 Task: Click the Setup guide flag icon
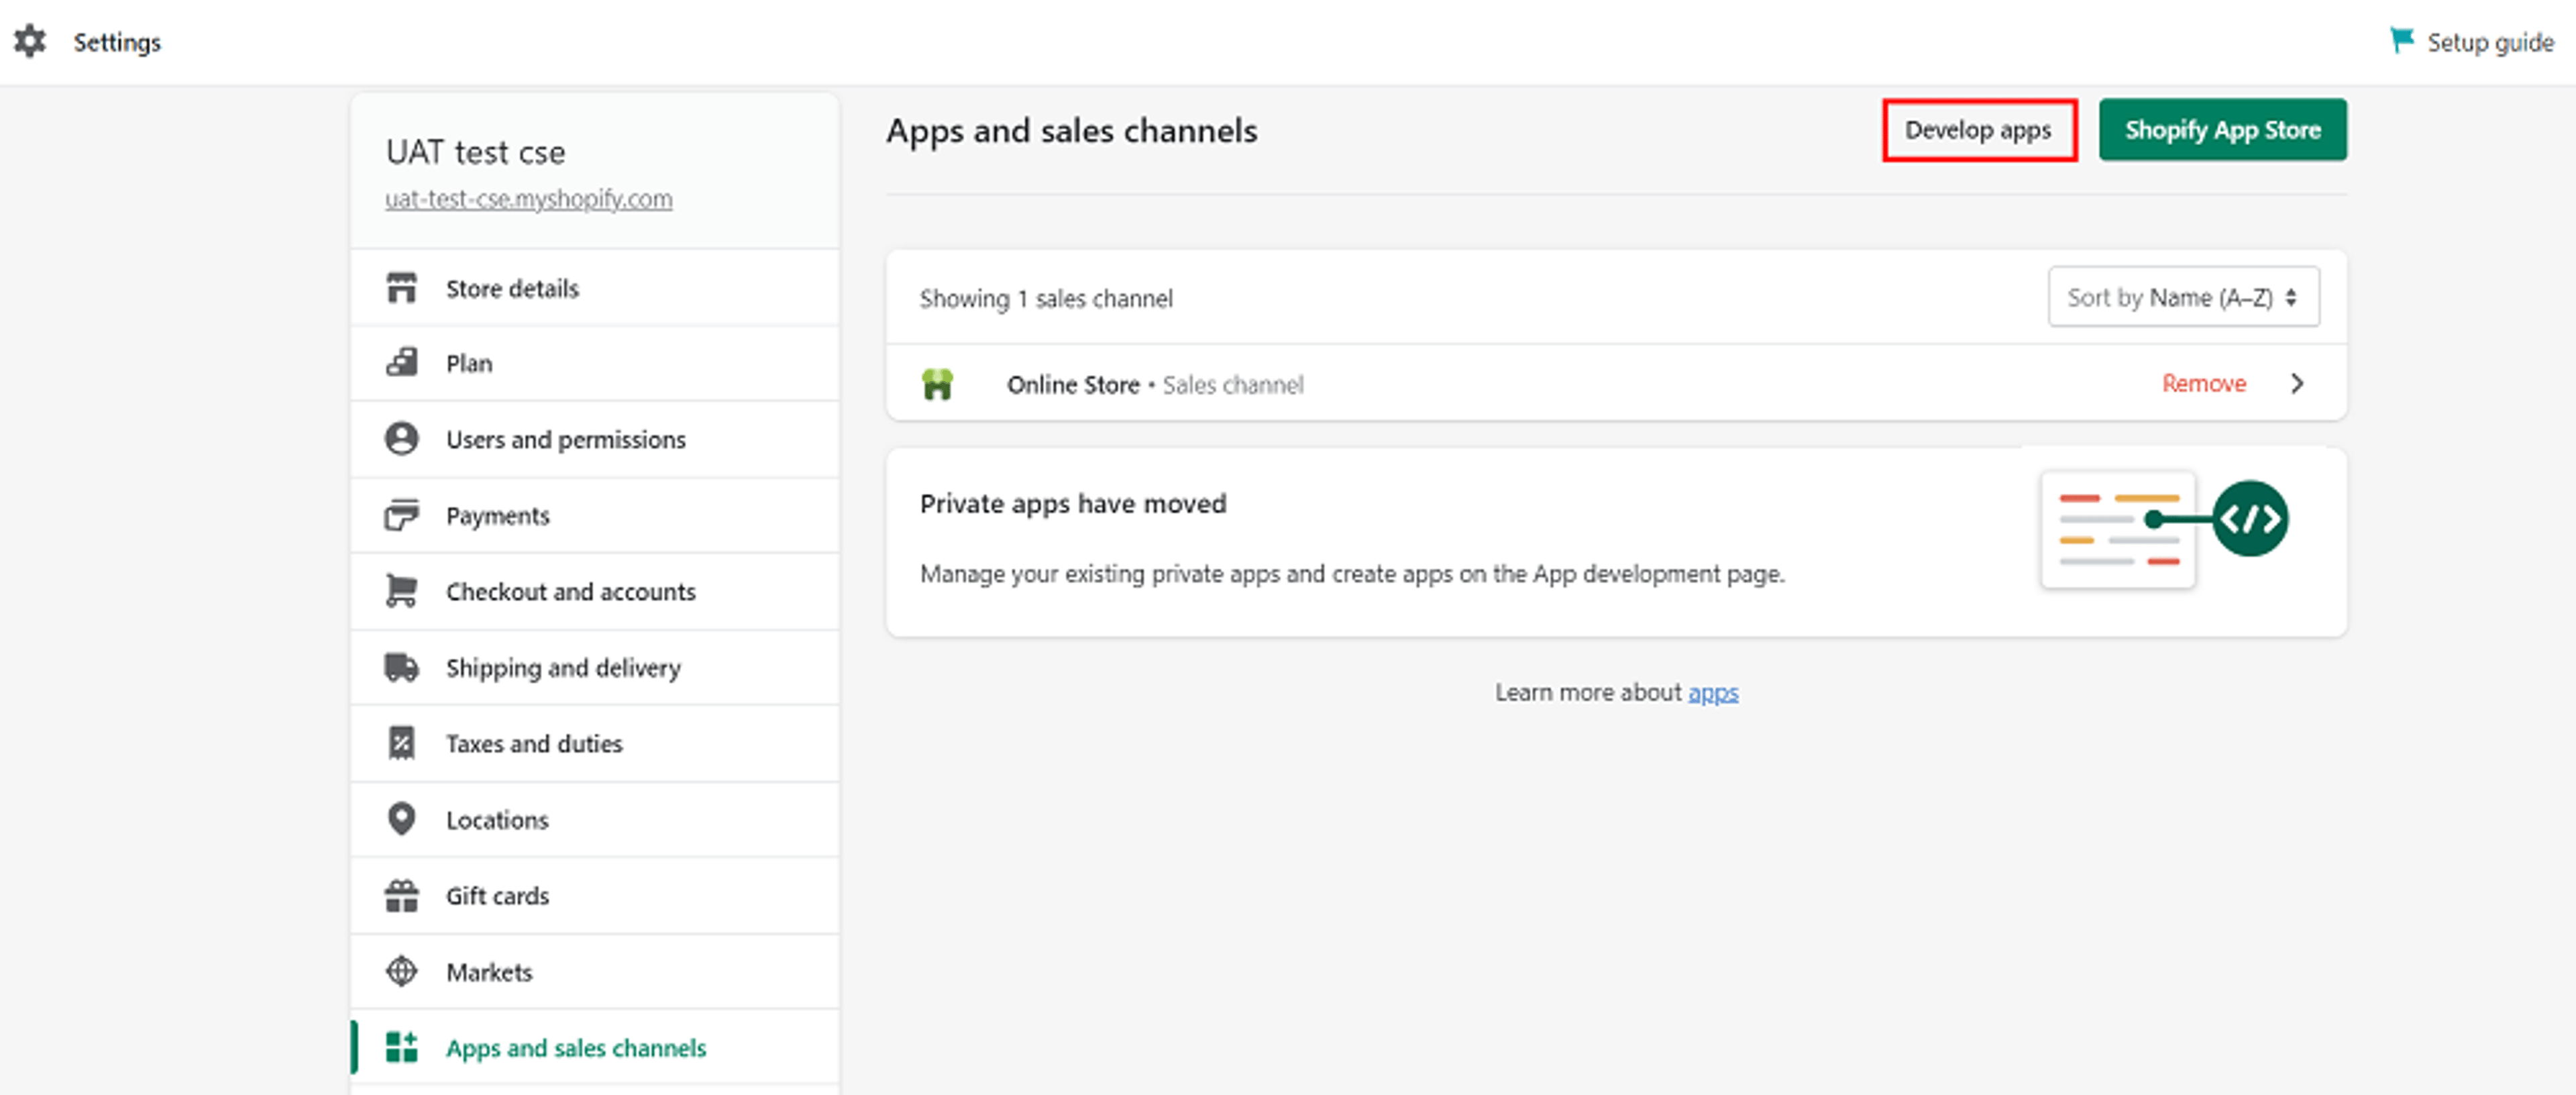tap(2401, 40)
